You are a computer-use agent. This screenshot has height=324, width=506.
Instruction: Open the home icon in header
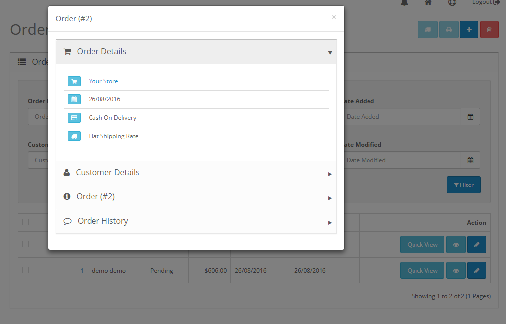coord(428,3)
